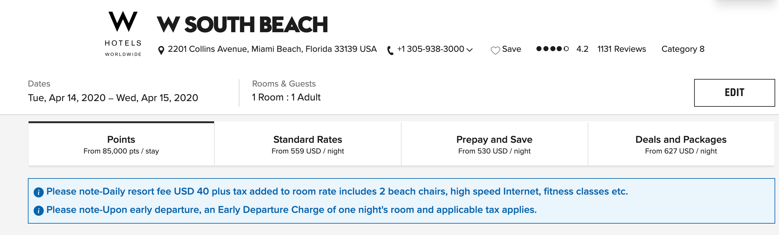Click the phone handset icon

[390, 50]
